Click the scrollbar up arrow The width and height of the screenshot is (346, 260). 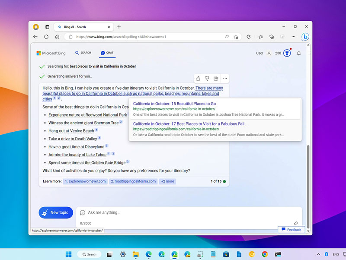308,45
